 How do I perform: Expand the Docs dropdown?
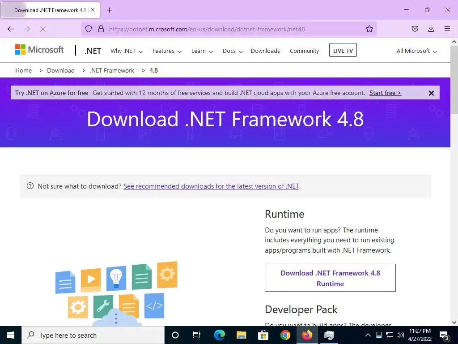[x=233, y=51]
